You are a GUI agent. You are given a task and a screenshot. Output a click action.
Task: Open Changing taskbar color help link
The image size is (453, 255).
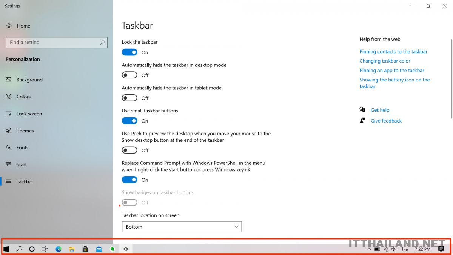pos(385,61)
